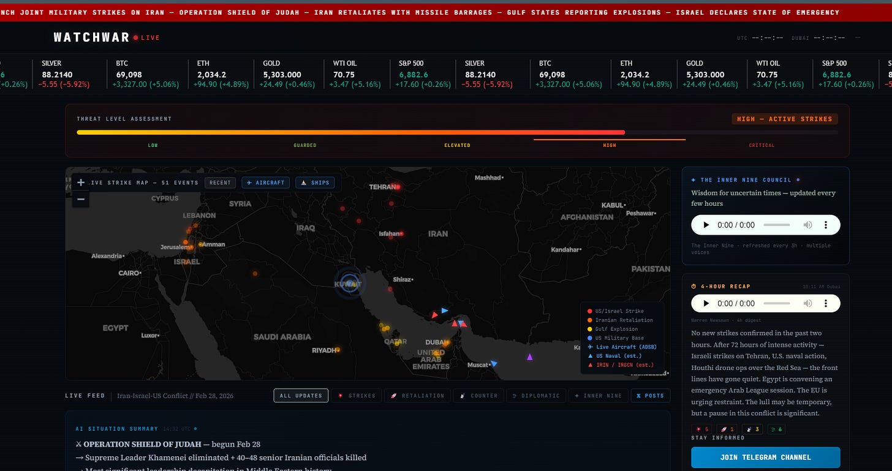Switch to the Retaliation feed tab
The width and height of the screenshot is (892, 471).
pyautogui.click(x=418, y=396)
